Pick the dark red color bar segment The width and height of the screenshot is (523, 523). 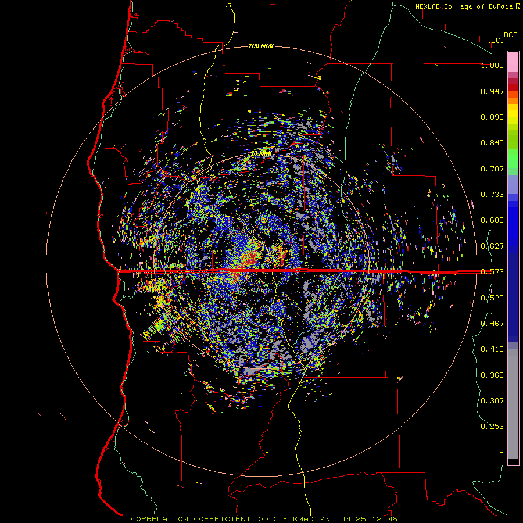click(x=513, y=87)
